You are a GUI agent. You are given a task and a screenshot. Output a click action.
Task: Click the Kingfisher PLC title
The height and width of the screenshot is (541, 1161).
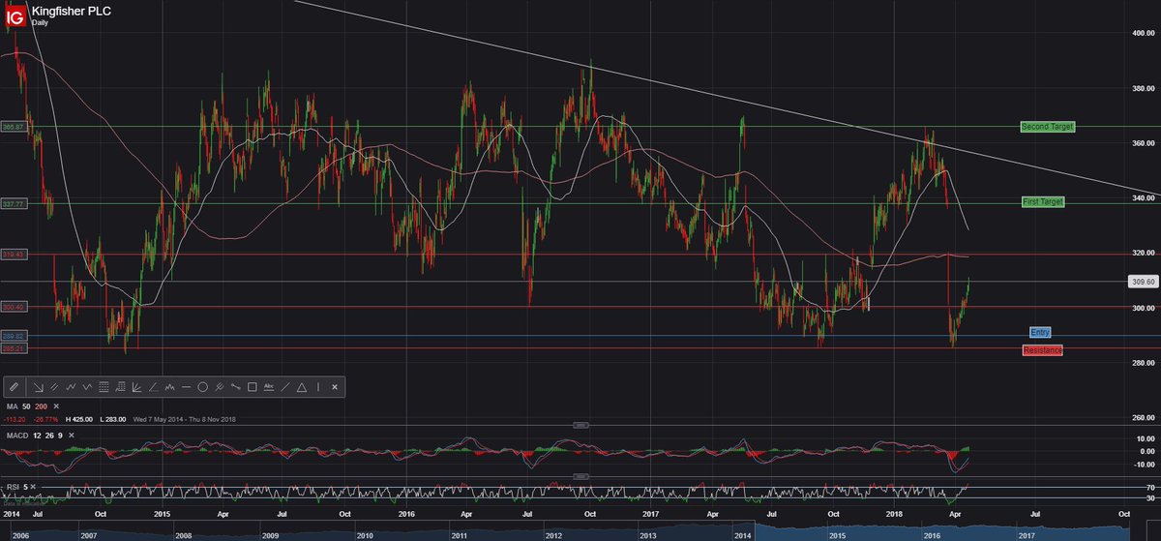(x=73, y=11)
